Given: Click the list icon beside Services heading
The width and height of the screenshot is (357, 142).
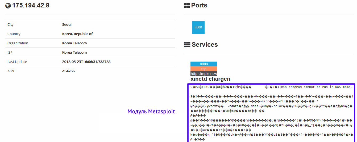Looking at the screenshot, I should click(x=187, y=45).
